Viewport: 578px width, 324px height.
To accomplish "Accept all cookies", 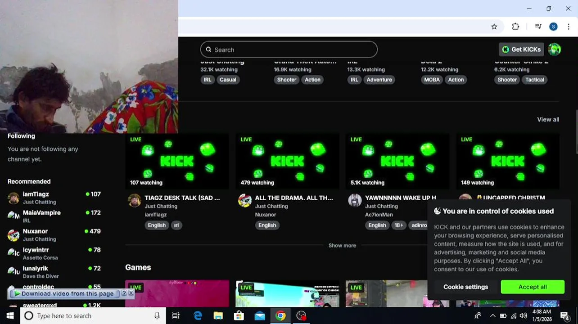I will (533, 287).
